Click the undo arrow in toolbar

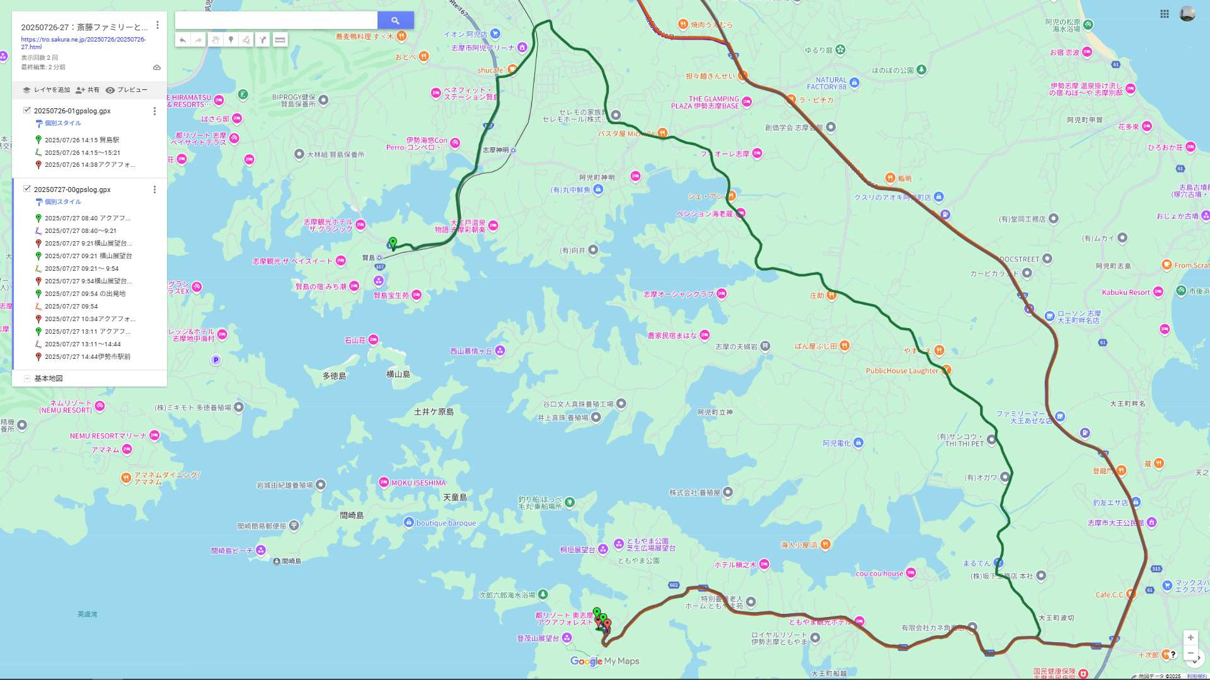click(183, 40)
